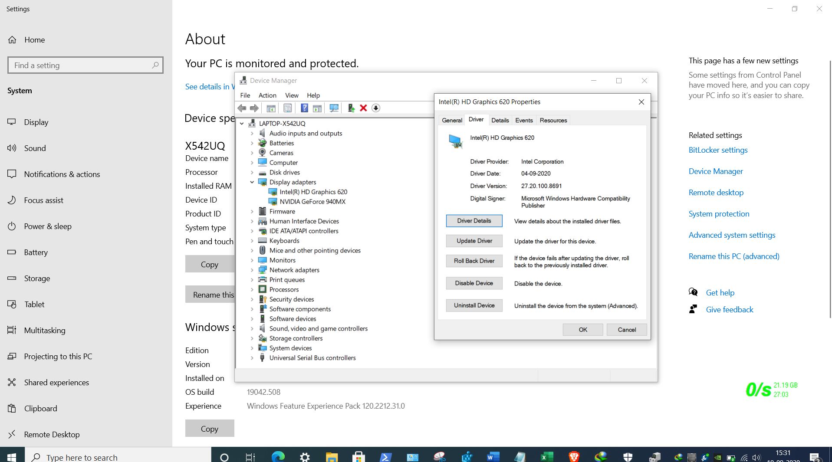Click the blue Help question mark icon
Image resolution: width=832 pixels, height=462 pixels.
point(304,108)
